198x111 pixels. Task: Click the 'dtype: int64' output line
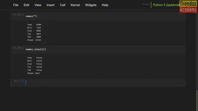34,40
